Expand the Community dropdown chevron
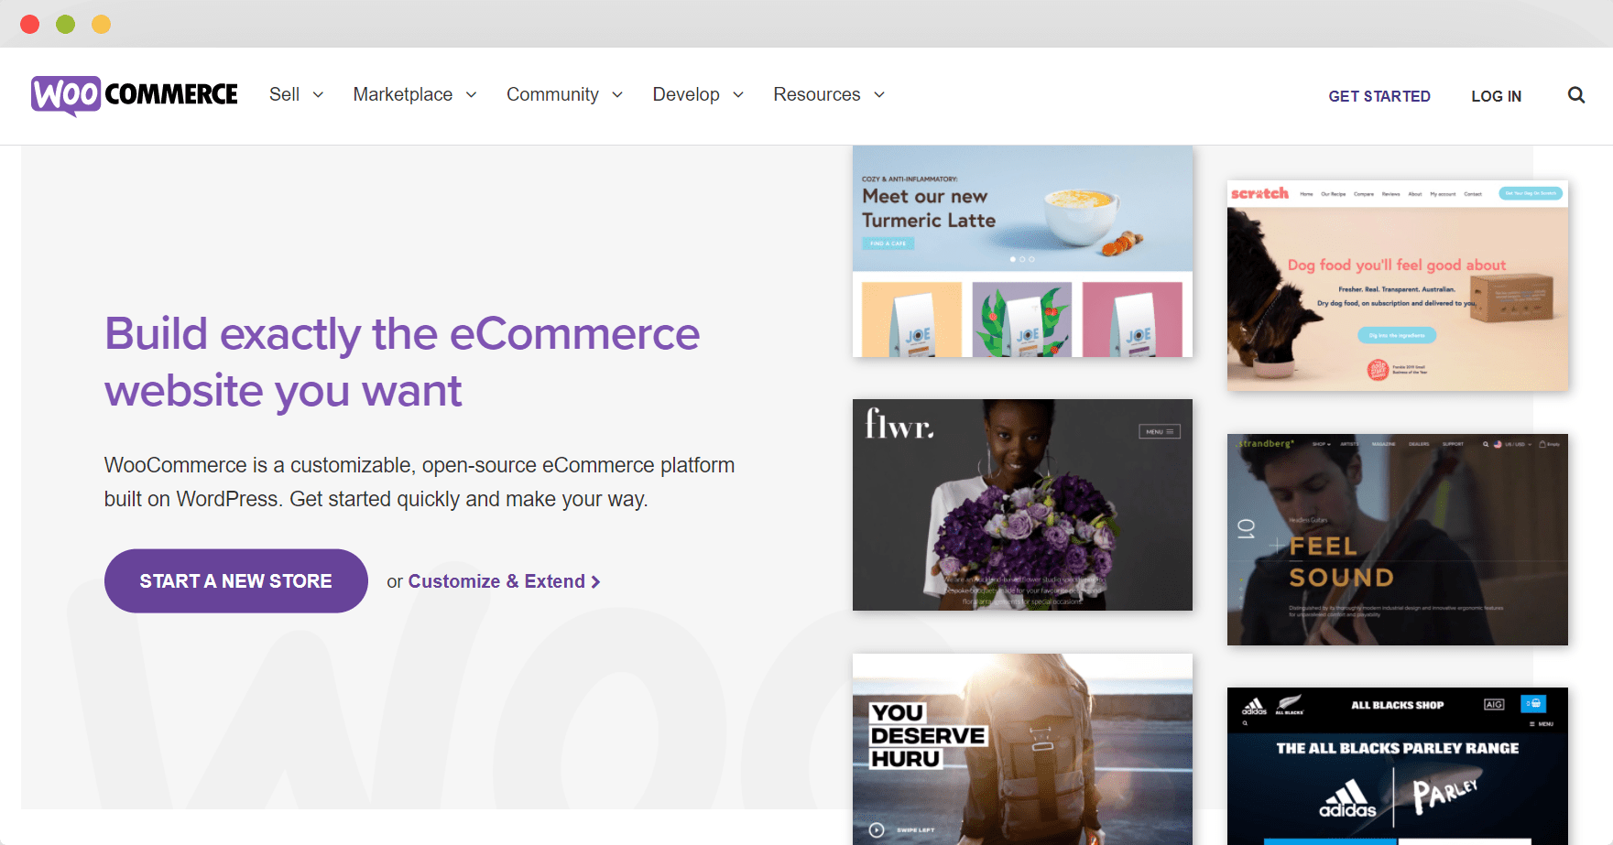Viewport: 1613px width, 845px height. [x=617, y=95]
